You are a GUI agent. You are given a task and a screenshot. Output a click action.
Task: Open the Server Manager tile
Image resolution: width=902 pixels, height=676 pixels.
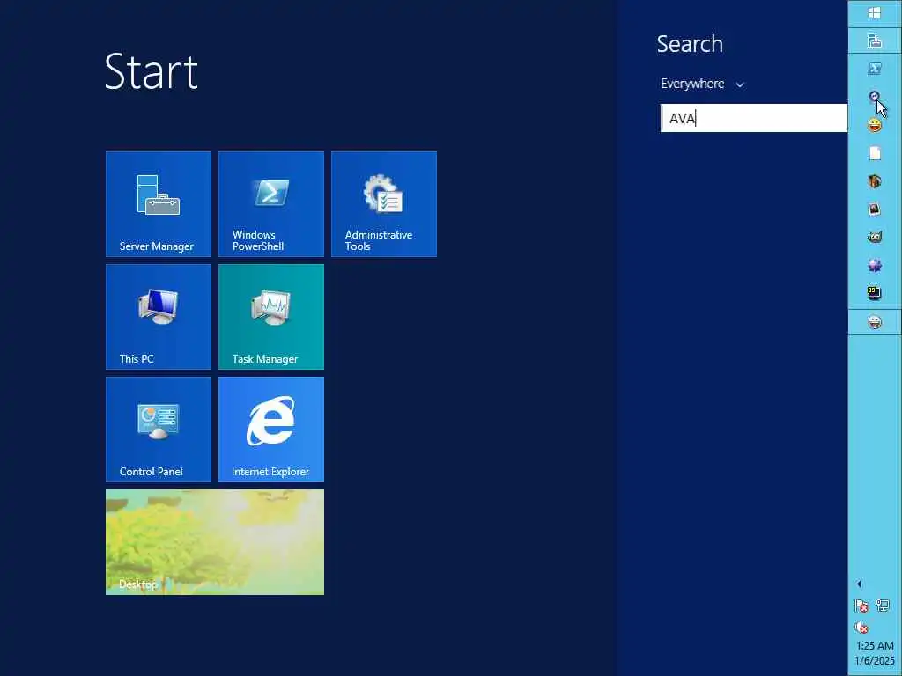159,204
